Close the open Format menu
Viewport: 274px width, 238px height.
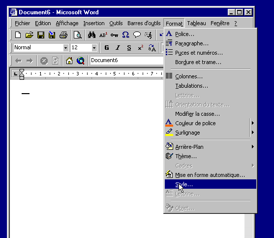coord(174,24)
